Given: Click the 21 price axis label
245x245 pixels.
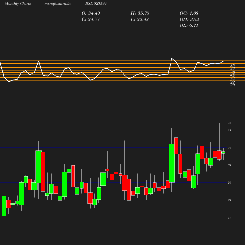Looking at the screenshot, I should 230,200.
